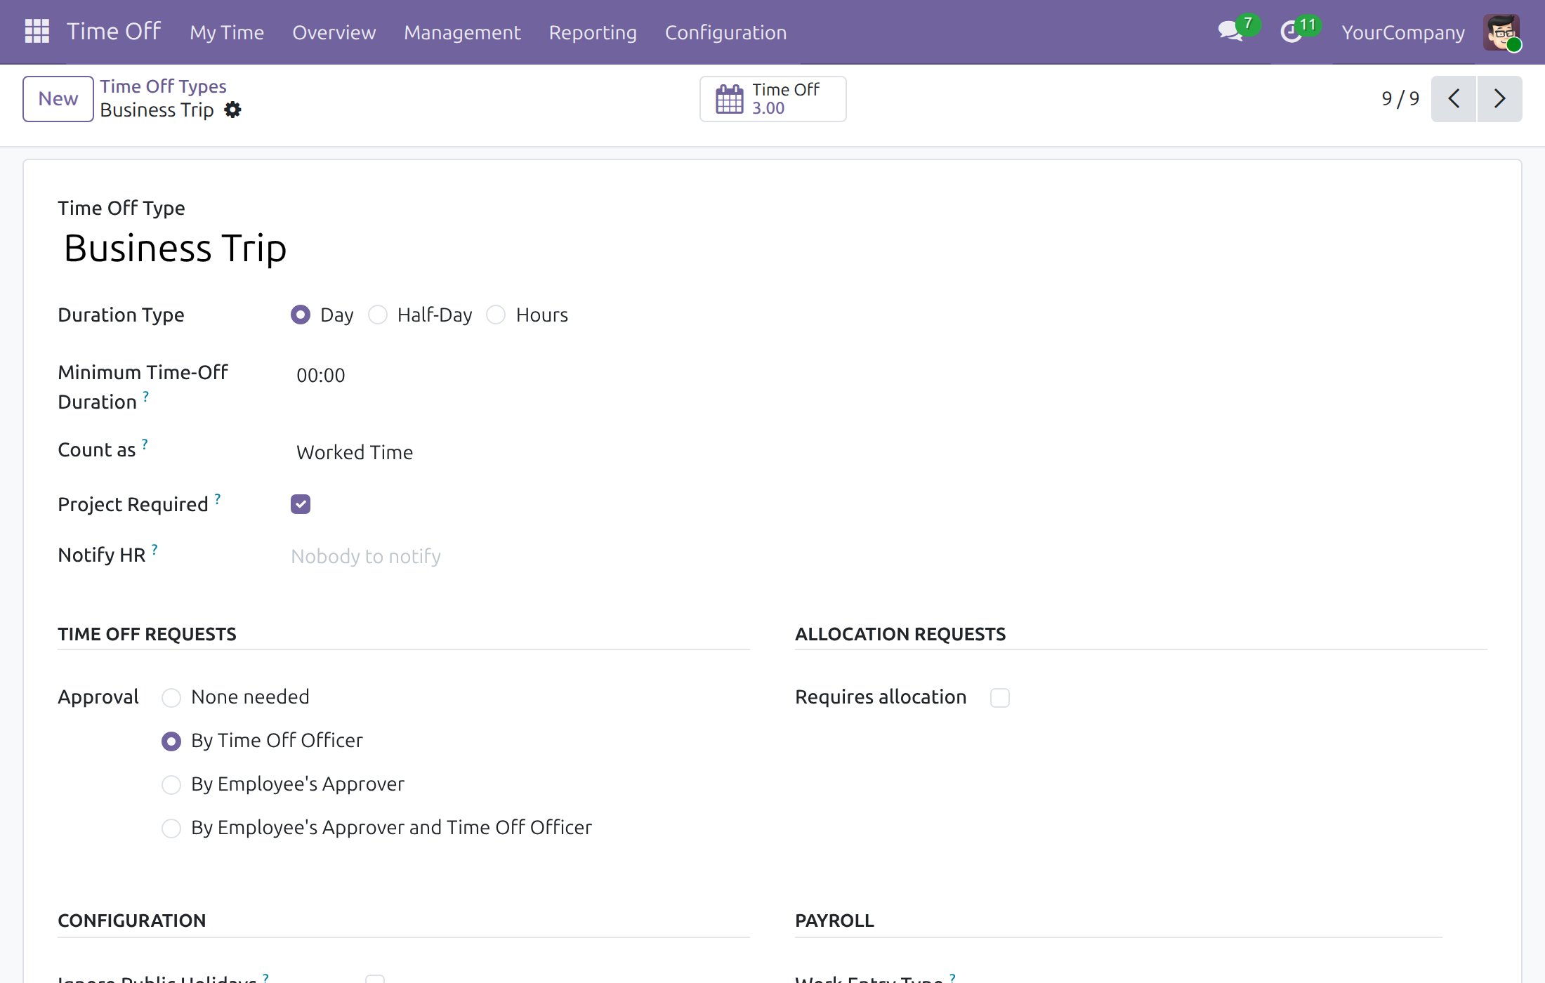1545x983 pixels.
Task: Open the conversations chat bubble icon
Action: click(x=1230, y=32)
